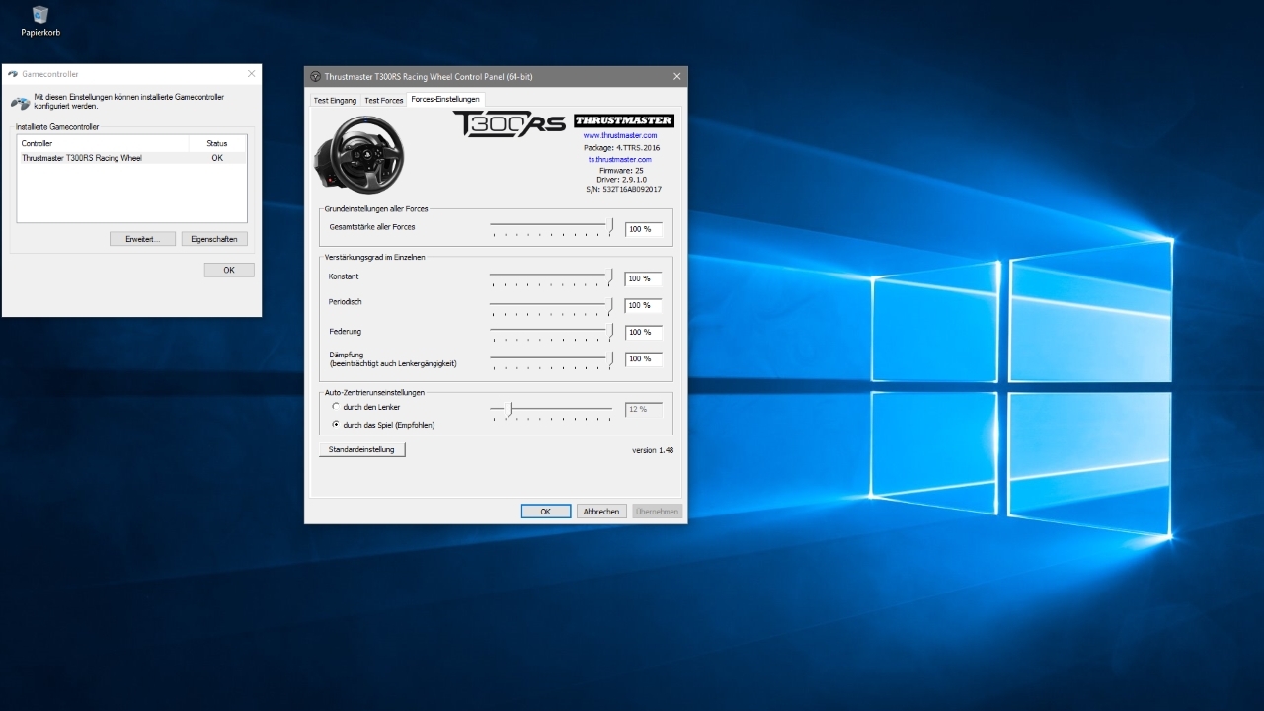Click the Dämpfung percentage input field
1264x711 pixels.
click(643, 358)
